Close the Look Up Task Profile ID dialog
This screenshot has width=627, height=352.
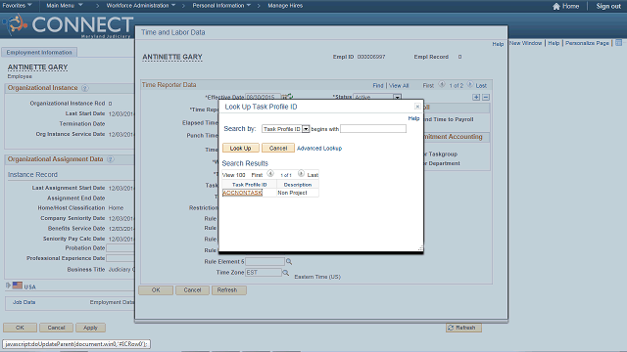417,107
